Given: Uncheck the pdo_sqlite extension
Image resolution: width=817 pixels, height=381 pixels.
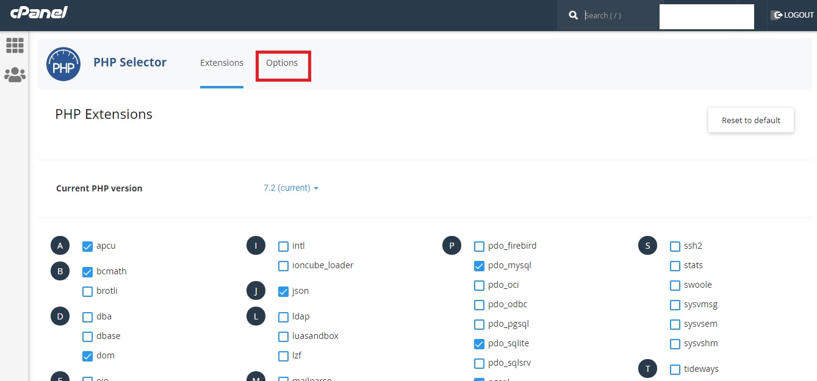Looking at the screenshot, I should point(479,343).
